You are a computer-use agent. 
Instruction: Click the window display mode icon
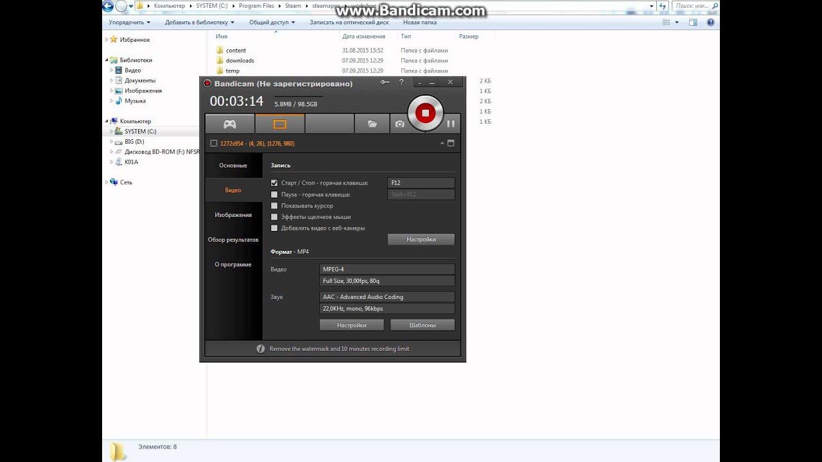coord(451,143)
